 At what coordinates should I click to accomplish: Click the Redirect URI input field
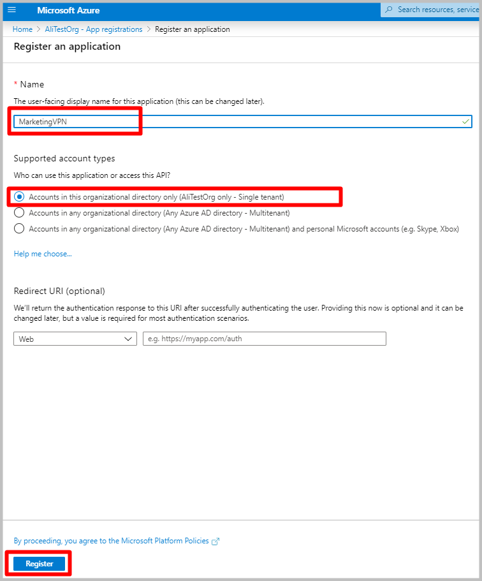click(265, 339)
